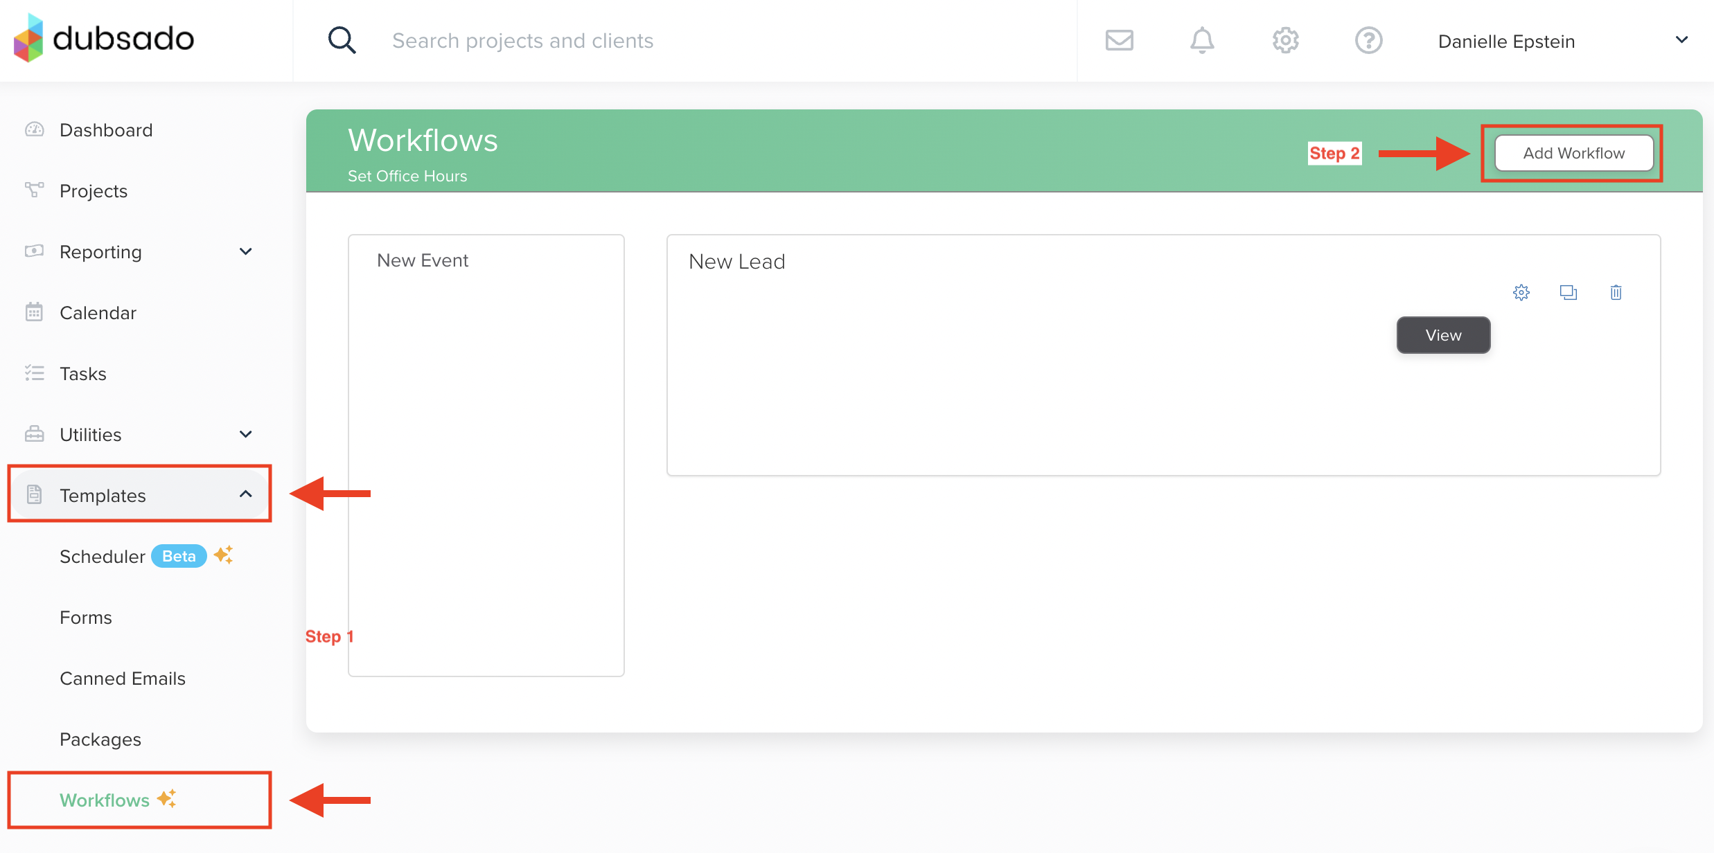Click the help question mark icon
The height and width of the screenshot is (853, 1714).
[1368, 40]
